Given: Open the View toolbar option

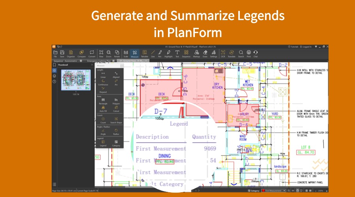Looking at the screenshot, I should click(x=101, y=54).
